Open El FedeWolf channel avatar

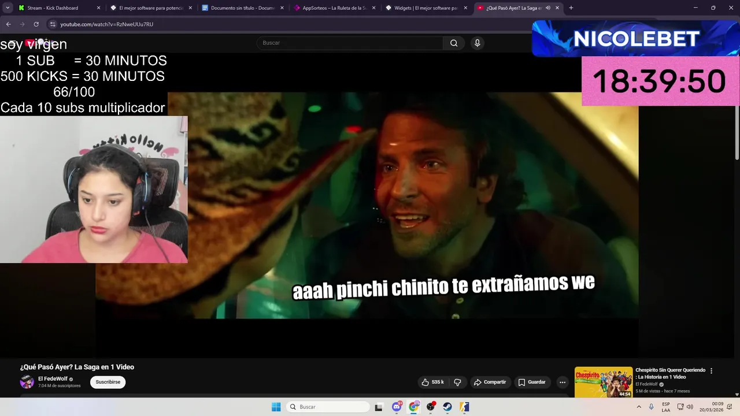coord(27,382)
